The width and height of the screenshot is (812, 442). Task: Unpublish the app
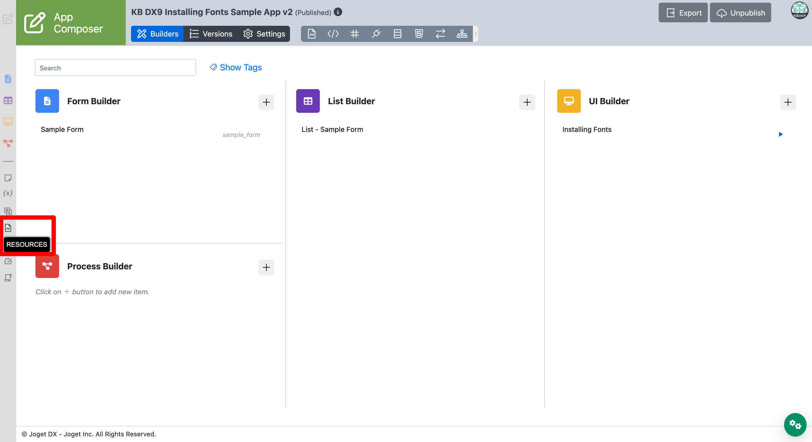pyautogui.click(x=741, y=13)
